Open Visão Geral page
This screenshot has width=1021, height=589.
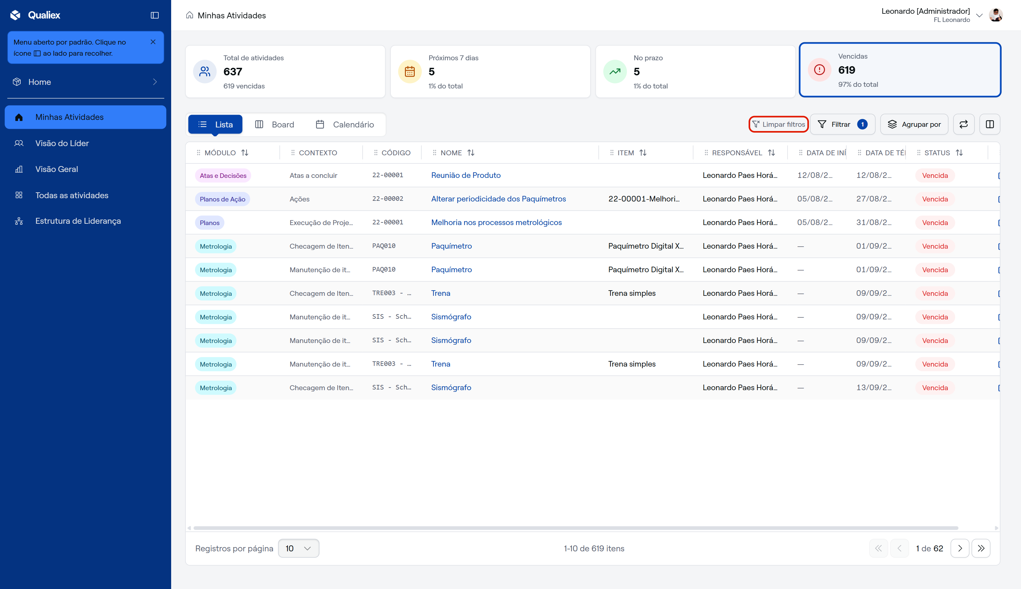click(86, 169)
